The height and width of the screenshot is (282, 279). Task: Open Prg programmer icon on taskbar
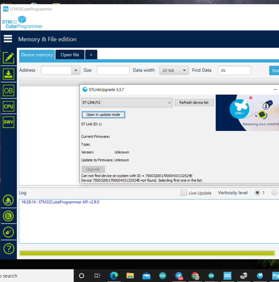point(275,276)
